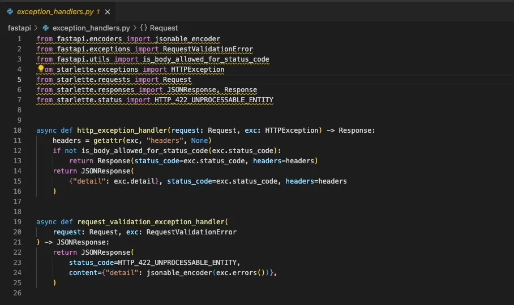Click the lightbulb quick-fix icon on line 4

[41, 69]
